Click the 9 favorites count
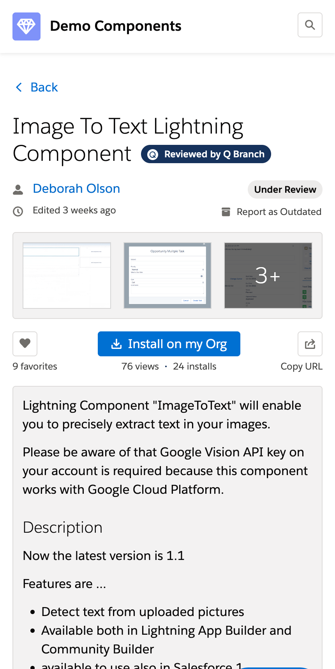 click(35, 366)
